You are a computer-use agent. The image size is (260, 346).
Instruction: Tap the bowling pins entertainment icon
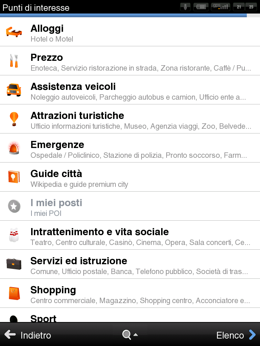pyautogui.click(x=14, y=235)
